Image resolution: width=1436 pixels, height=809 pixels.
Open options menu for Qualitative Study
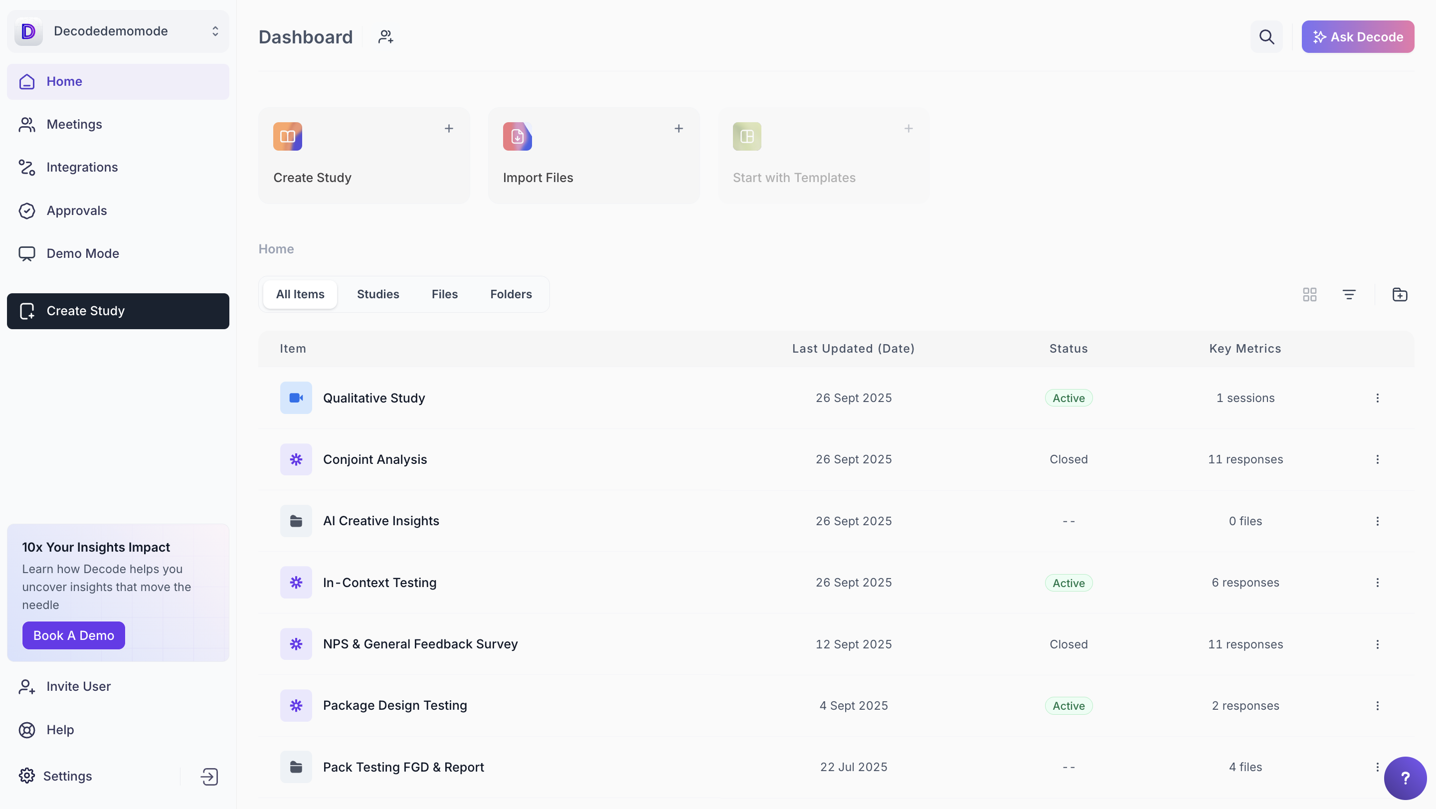pos(1377,398)
